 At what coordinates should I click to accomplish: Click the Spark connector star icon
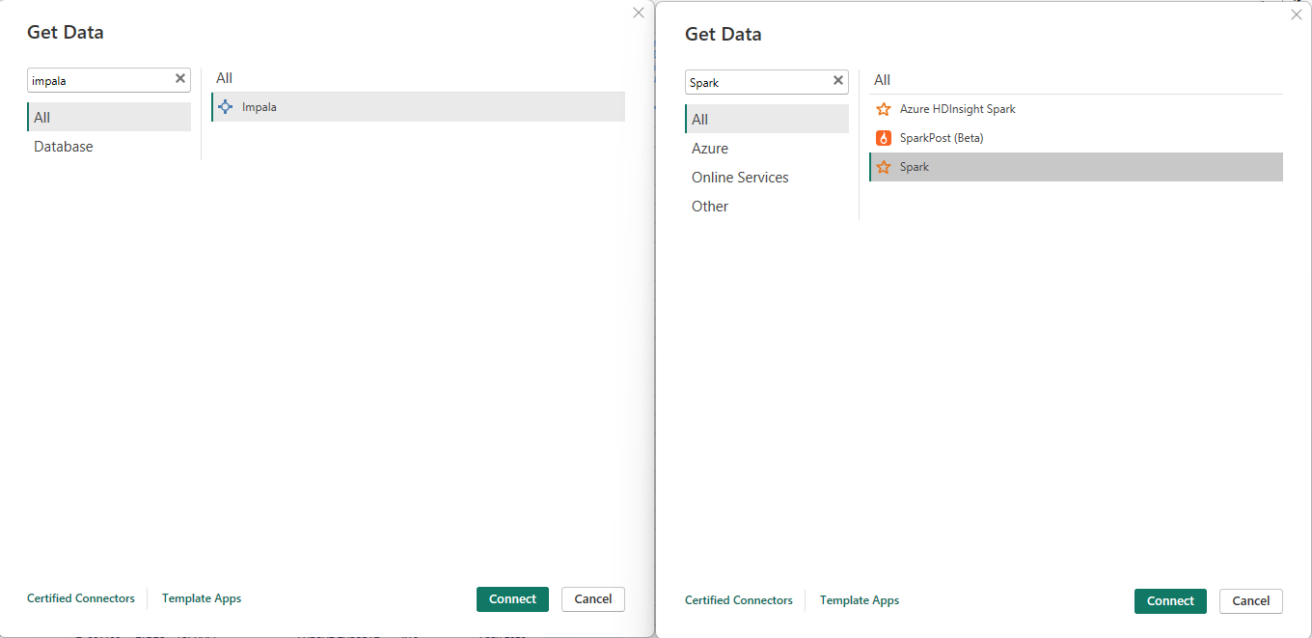(x=884, y=167)
